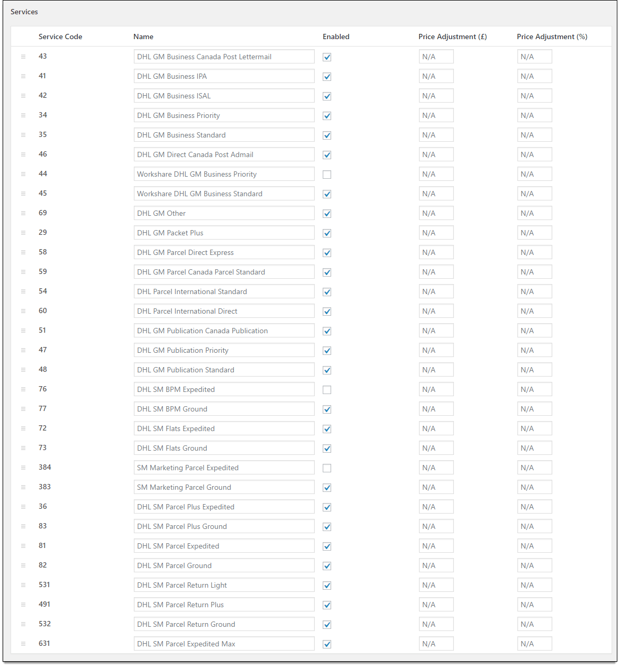The height and width of the screenshot is (667, 620).
Task: Uncheck DHL SM Parcel Return Plus
Action: point(327,605)
